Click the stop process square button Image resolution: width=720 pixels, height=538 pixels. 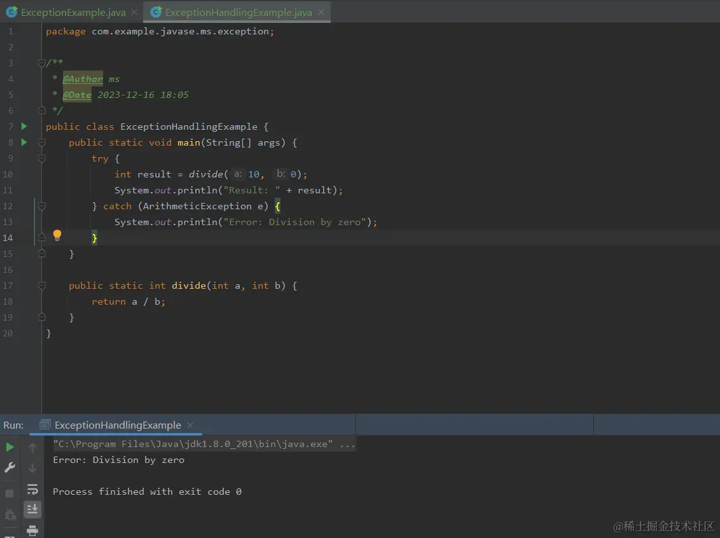click(x=9, y=493)
